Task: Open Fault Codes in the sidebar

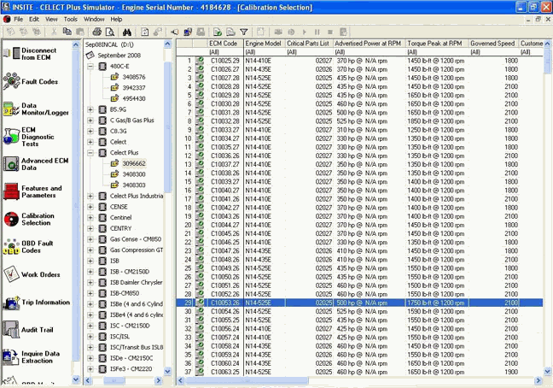Action: click(x=31, y=81)
